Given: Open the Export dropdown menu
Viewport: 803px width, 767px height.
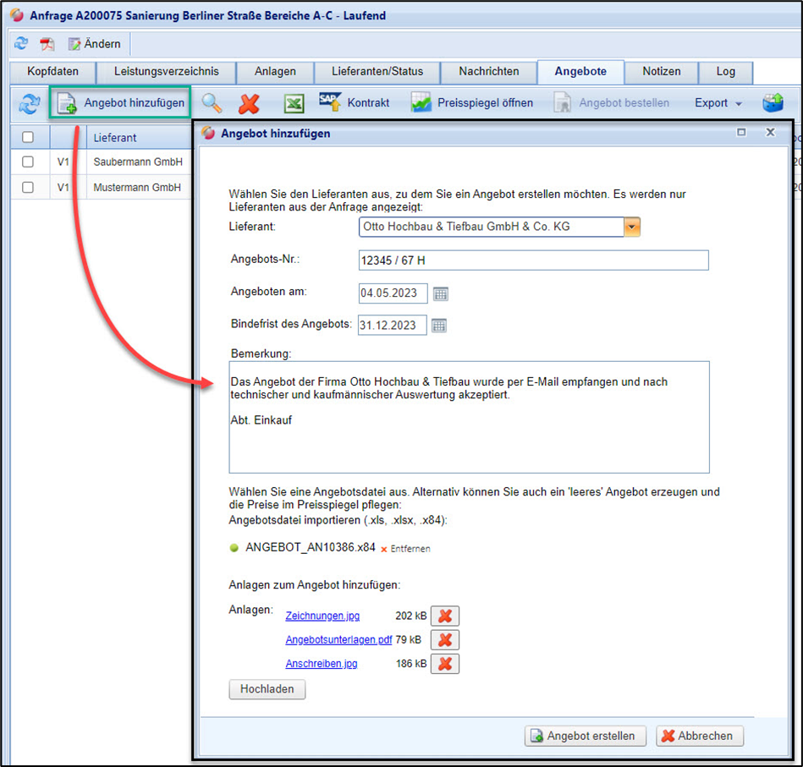Looking at the screenshot, I should tap(718, 103).
